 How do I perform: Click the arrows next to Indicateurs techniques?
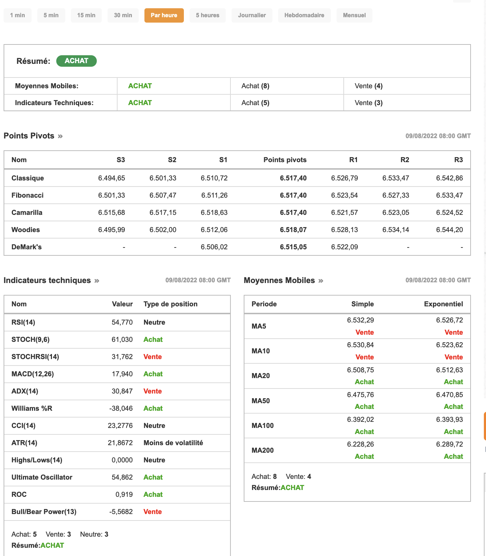[97, 281]
